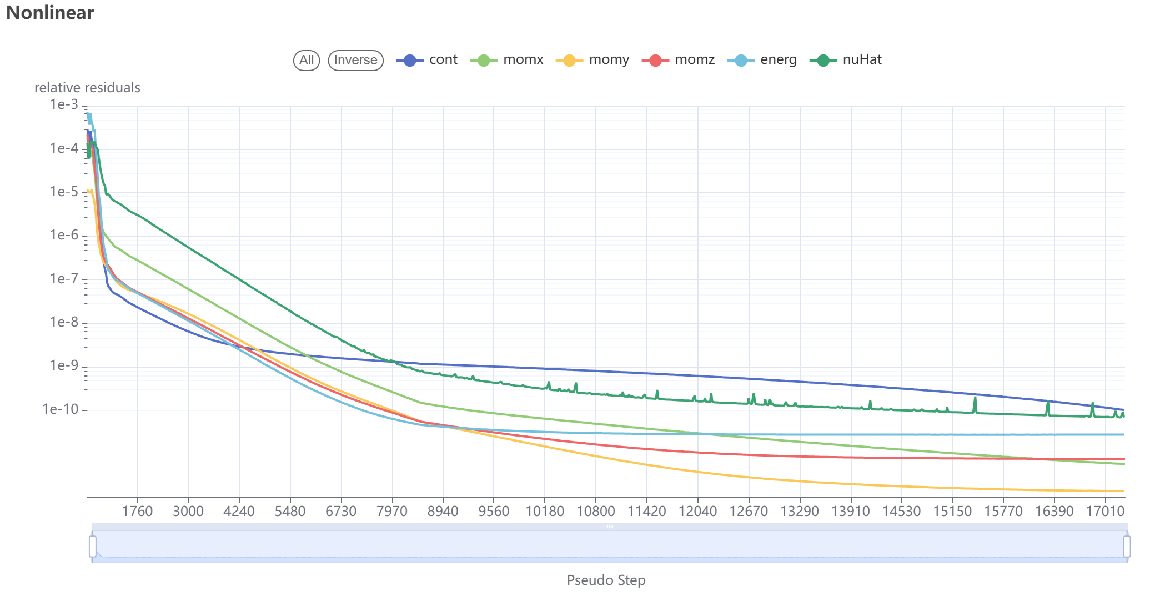
Task: Click the Nonlinear chart title
Action: pos(50,13)
